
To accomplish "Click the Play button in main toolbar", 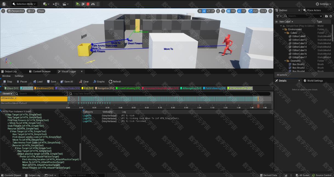I will point(78,4).
